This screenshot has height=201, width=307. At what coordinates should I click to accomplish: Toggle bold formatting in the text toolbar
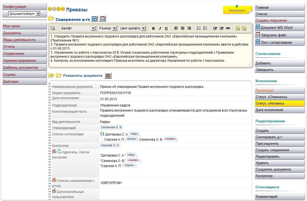tap(153, 28)
